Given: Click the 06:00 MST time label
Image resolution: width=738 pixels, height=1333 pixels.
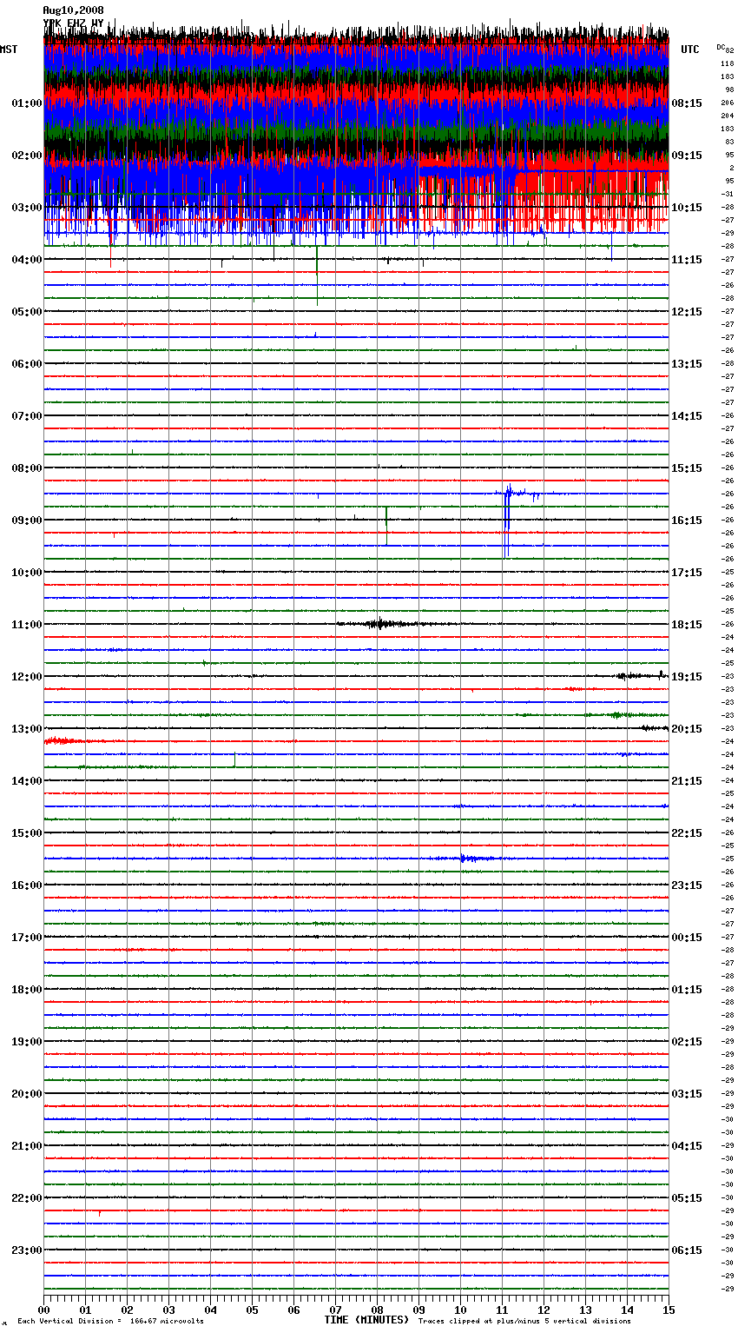Looking at the screenshot, I should (x=27, y=364).
